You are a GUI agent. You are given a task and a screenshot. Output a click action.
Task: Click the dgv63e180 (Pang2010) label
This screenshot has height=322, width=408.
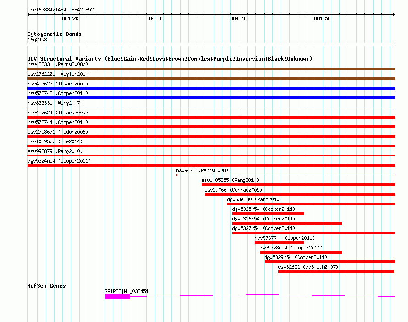pos(254,199)
